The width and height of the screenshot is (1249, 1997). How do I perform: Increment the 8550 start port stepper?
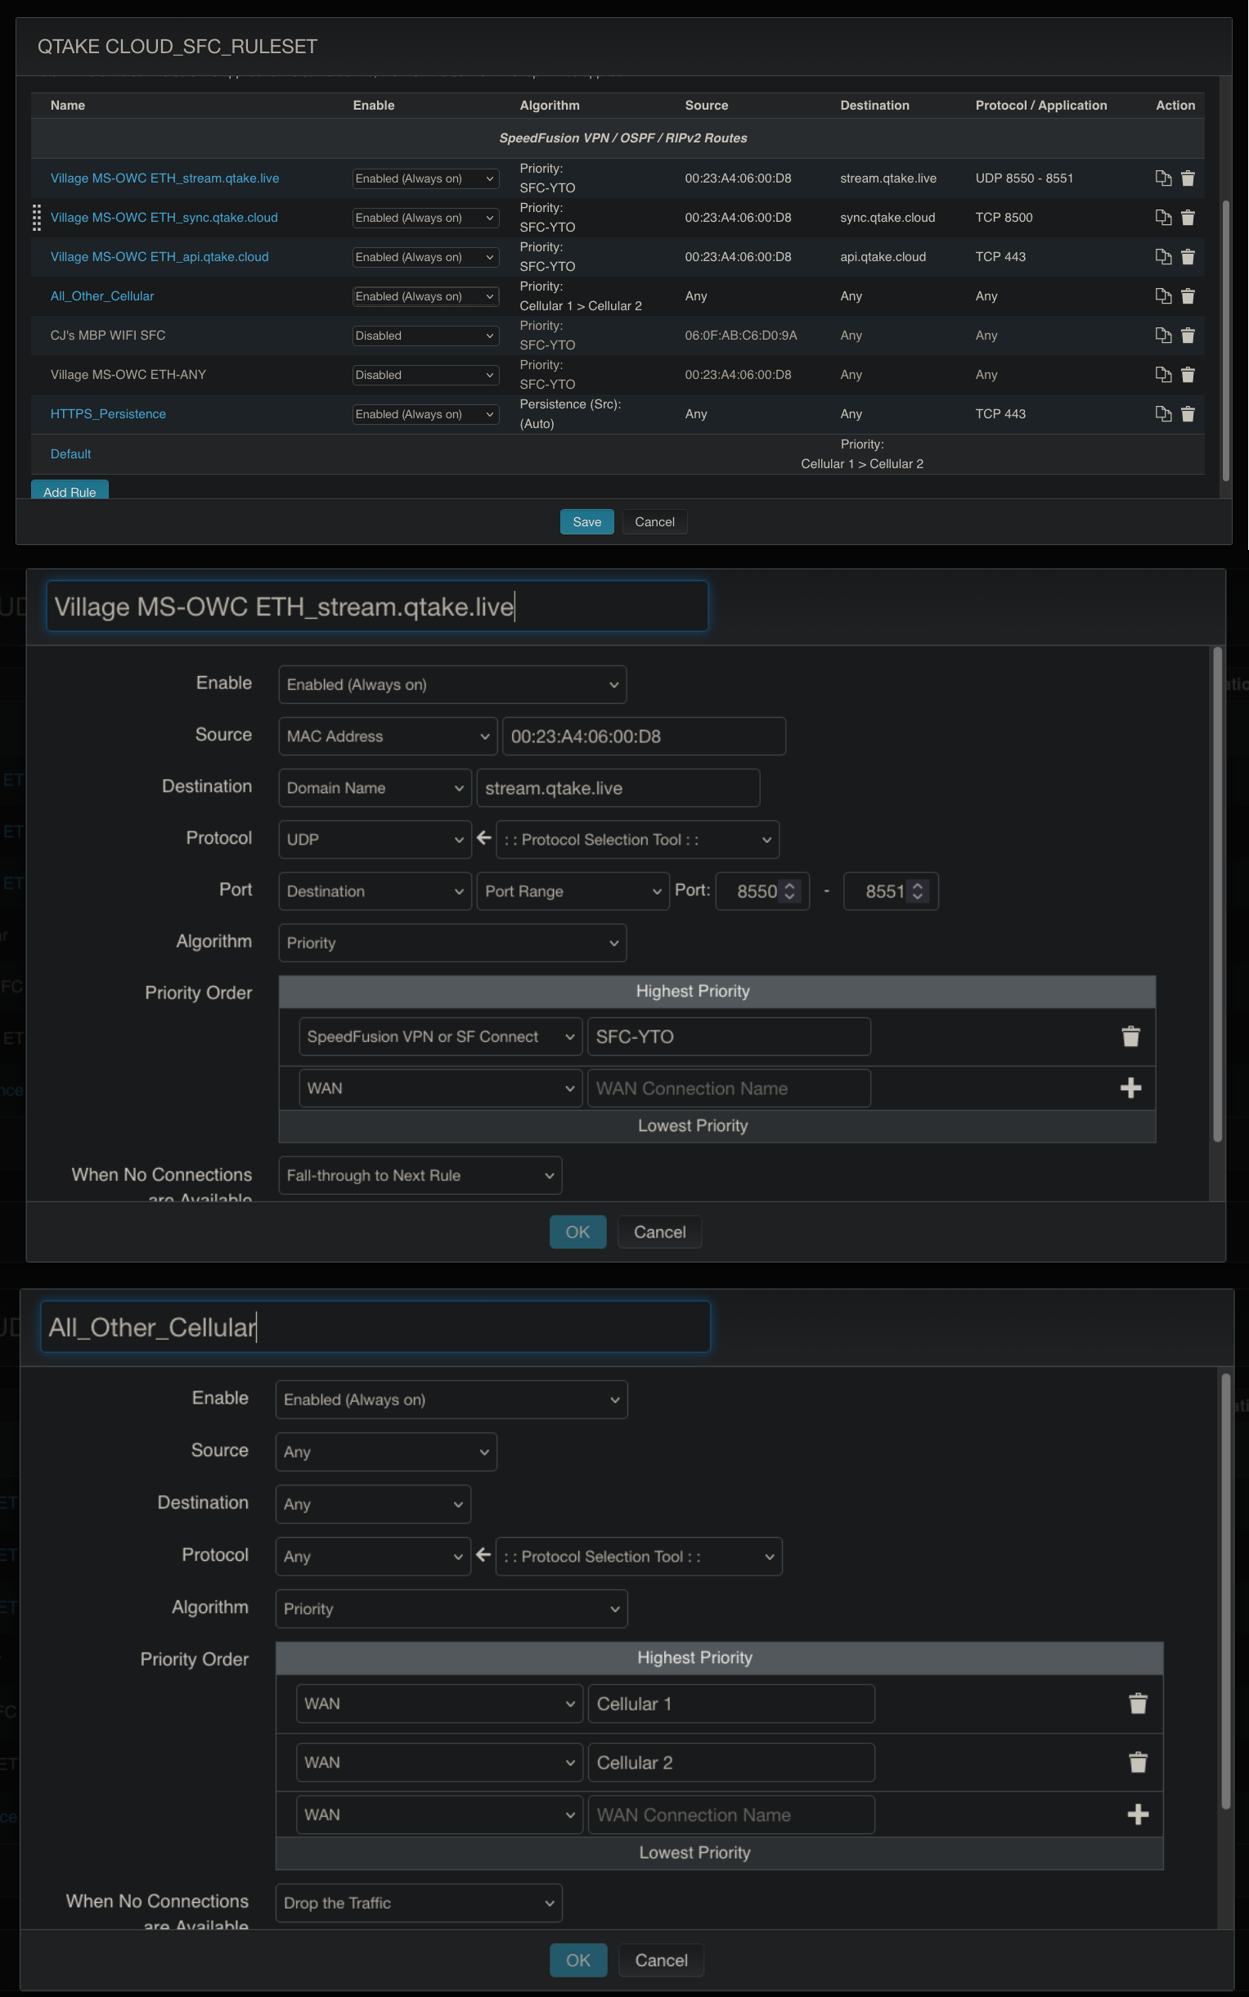(789, 886)
